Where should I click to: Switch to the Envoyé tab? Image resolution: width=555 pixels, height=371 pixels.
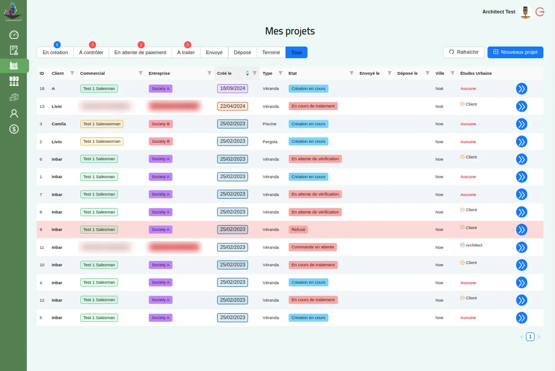pyautogui.click(x=214, y=52)
